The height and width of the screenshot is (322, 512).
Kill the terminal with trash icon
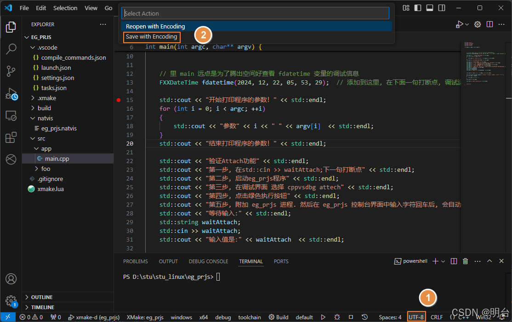(x=465, y=261)
